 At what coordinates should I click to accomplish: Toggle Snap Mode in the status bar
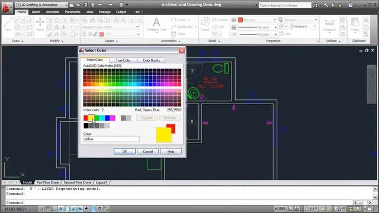pos(41,209)
